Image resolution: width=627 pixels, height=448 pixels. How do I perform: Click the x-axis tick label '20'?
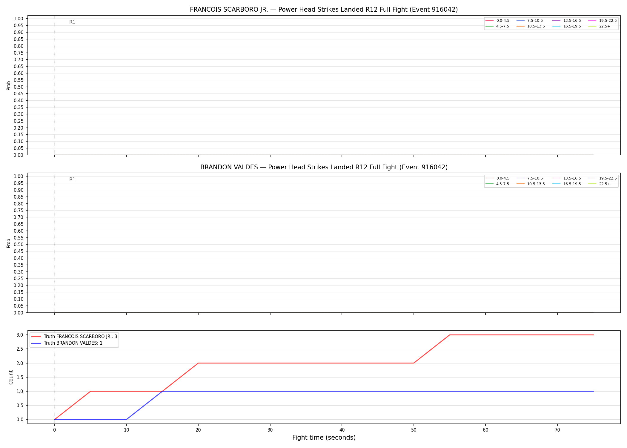[198, 430]
